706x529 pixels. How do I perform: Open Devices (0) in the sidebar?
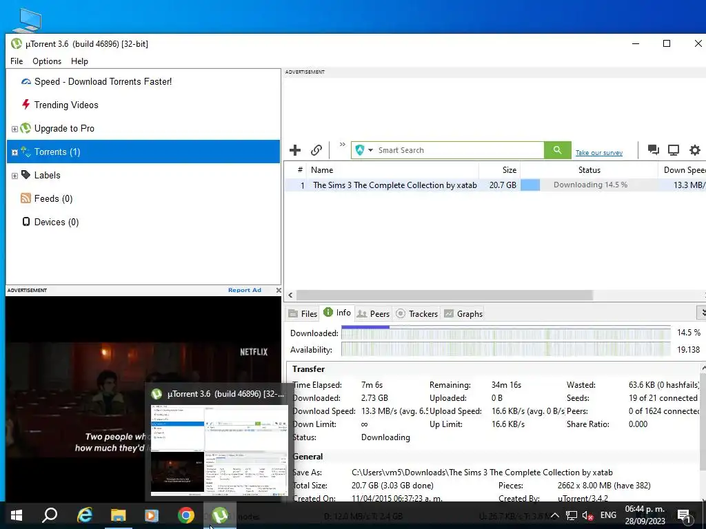coord(57,222)
